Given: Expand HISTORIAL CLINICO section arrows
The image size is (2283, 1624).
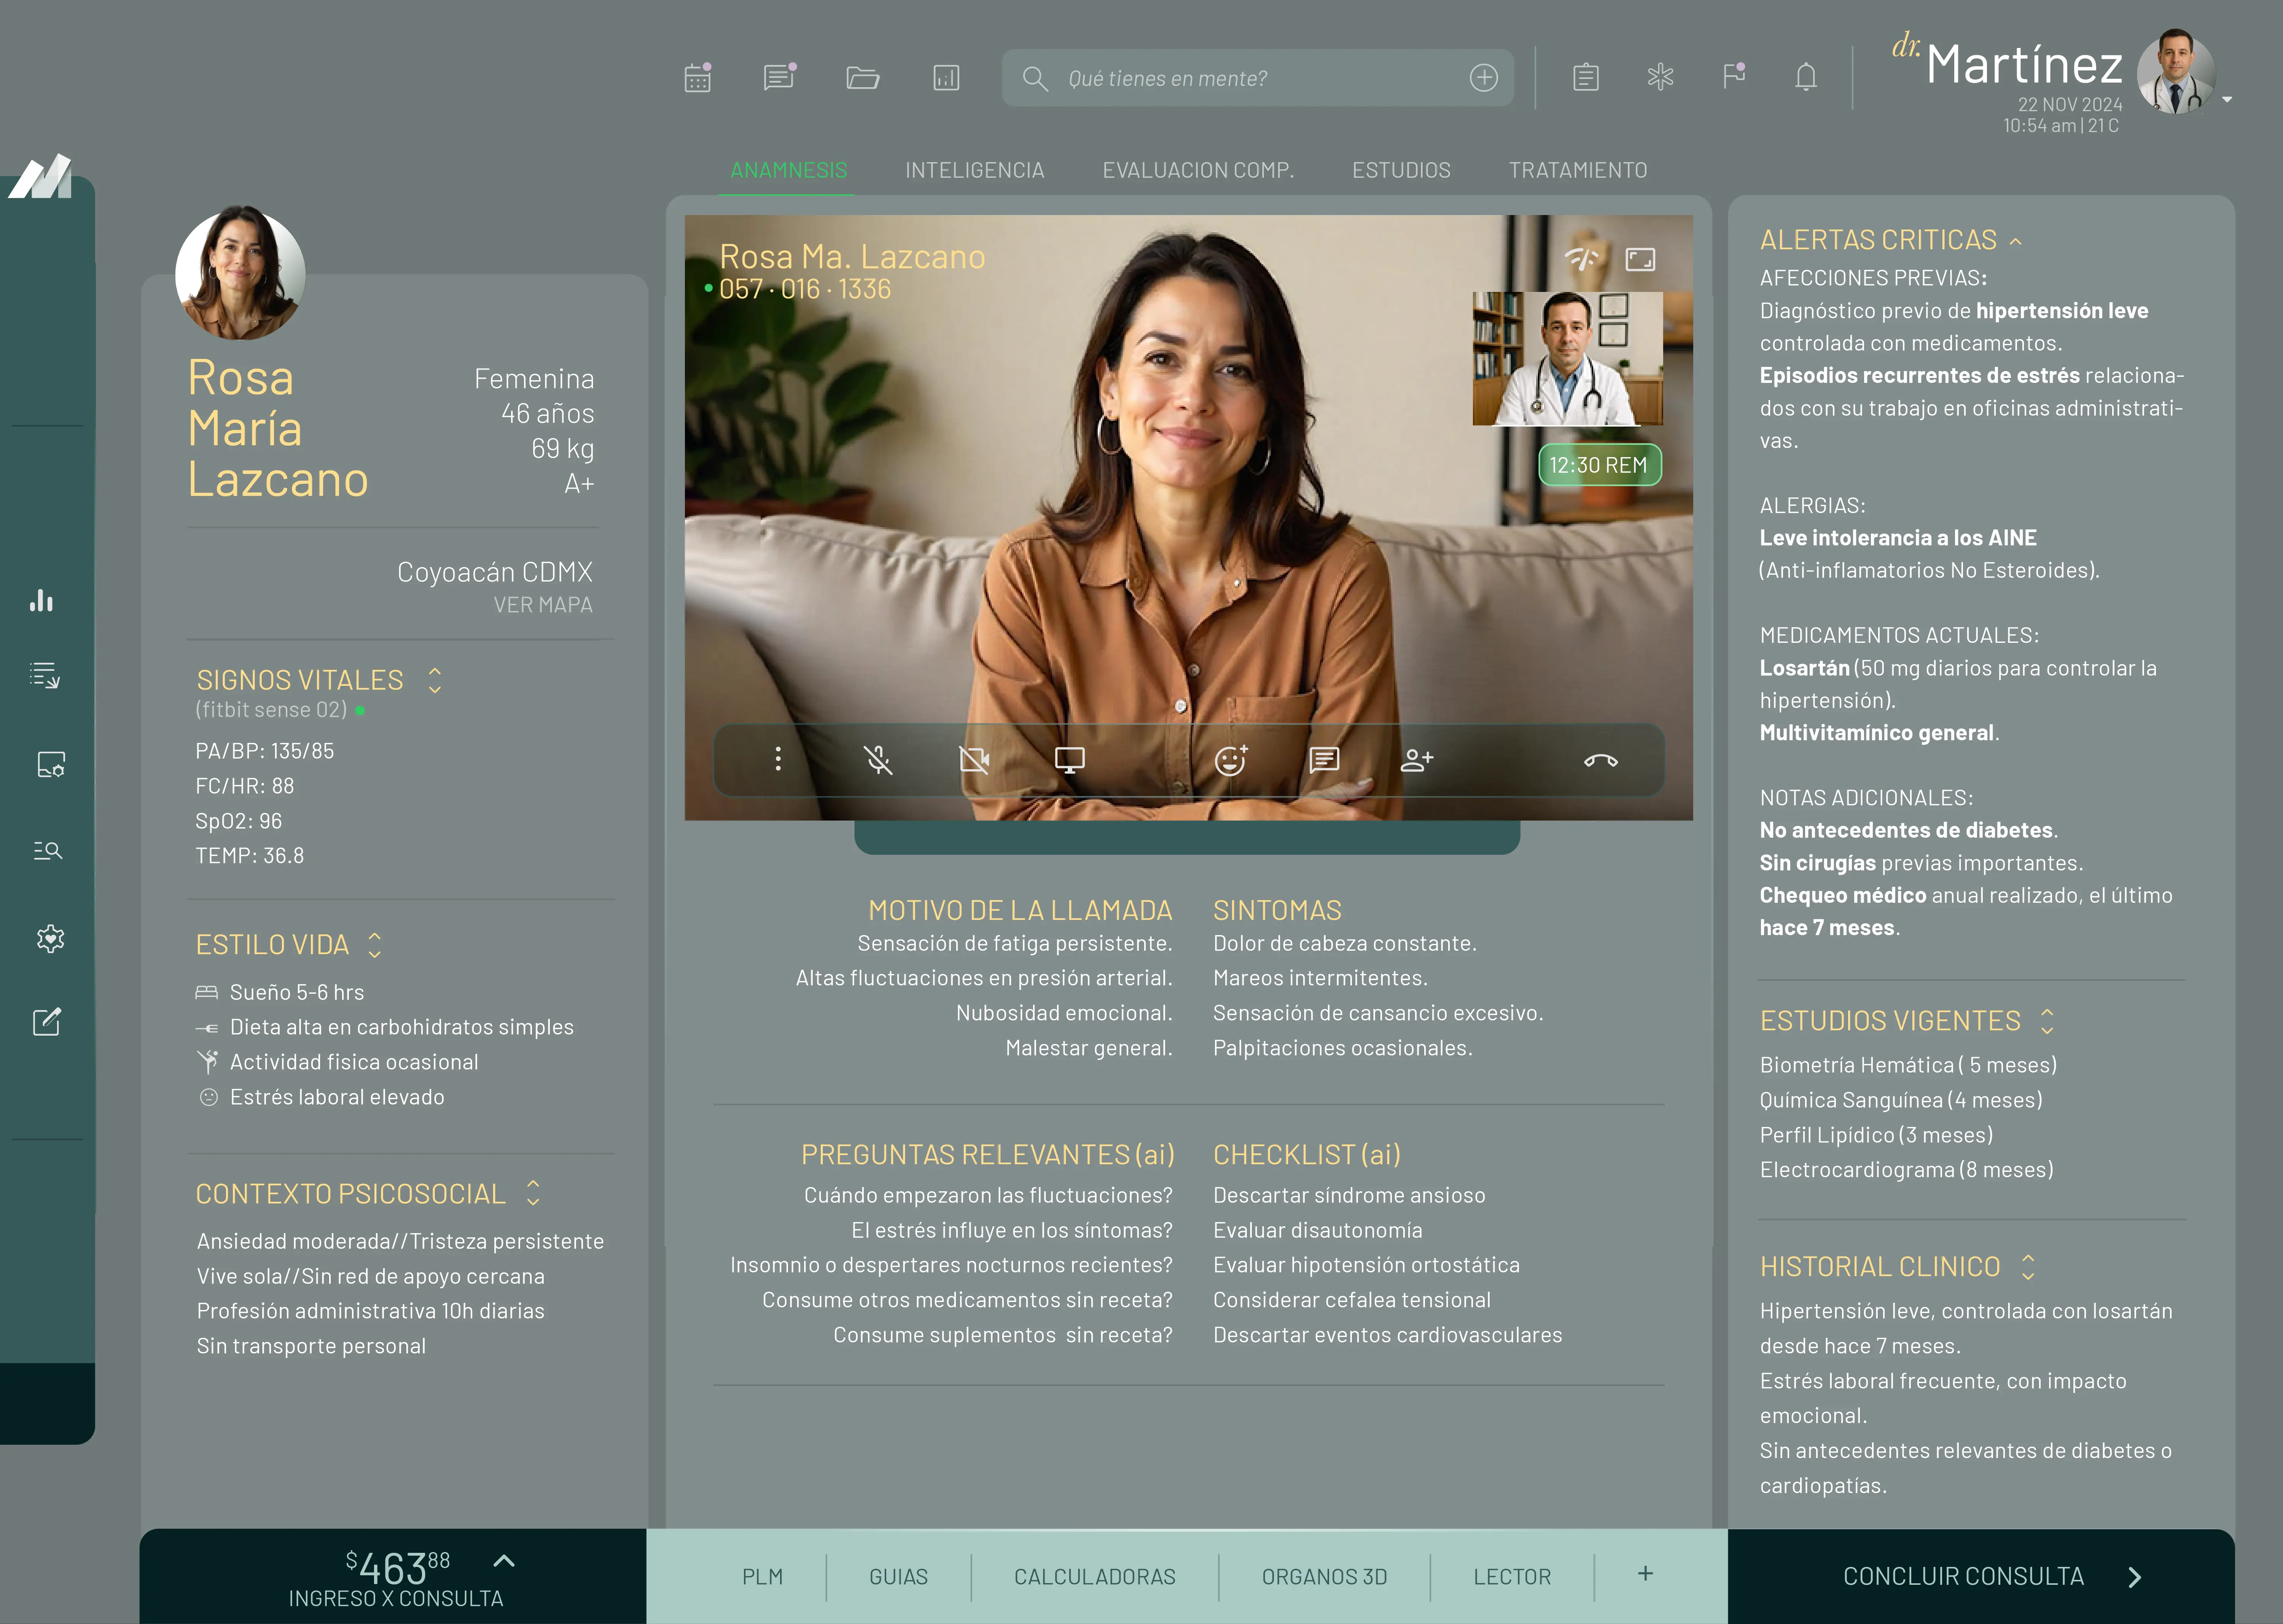Looking at the screenshot, I should (2028, 1267).
